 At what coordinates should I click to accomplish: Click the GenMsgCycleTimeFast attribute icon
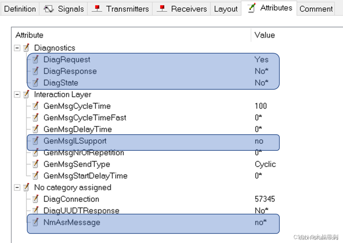click(35, 117)
